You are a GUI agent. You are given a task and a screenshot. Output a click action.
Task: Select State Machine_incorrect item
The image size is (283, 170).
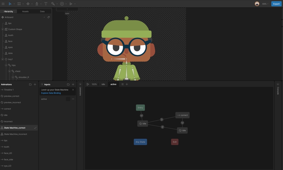[19, 134]
